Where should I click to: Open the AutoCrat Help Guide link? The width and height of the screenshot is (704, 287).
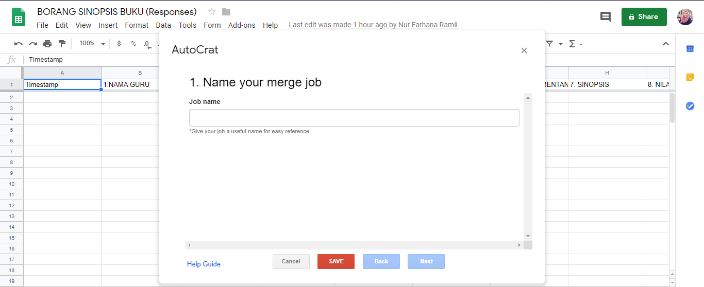pos(204,264)
